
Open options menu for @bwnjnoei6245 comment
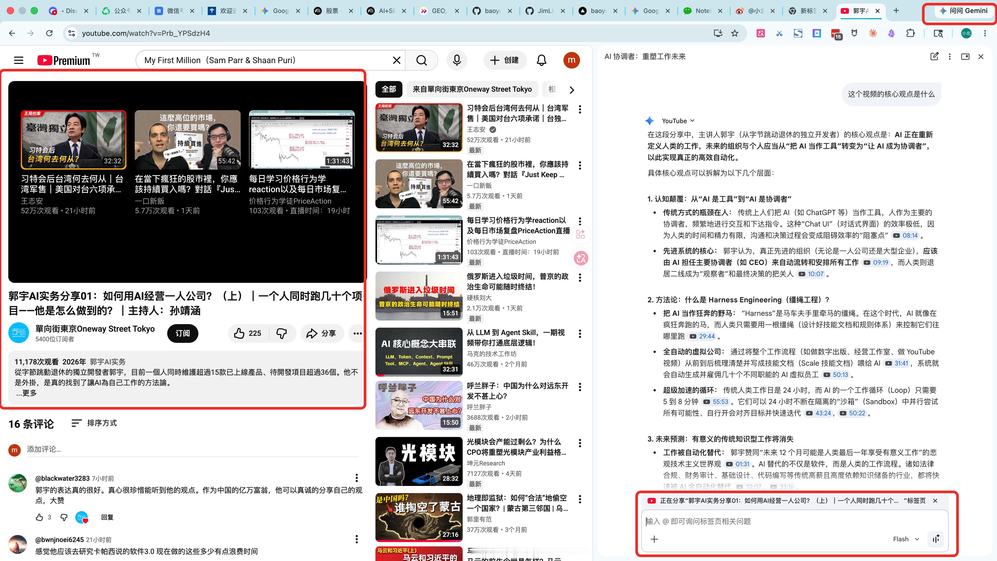point(356,539)
